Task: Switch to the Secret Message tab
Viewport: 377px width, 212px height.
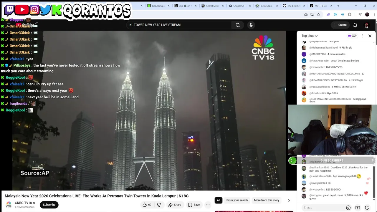Action: click(212, 6)
